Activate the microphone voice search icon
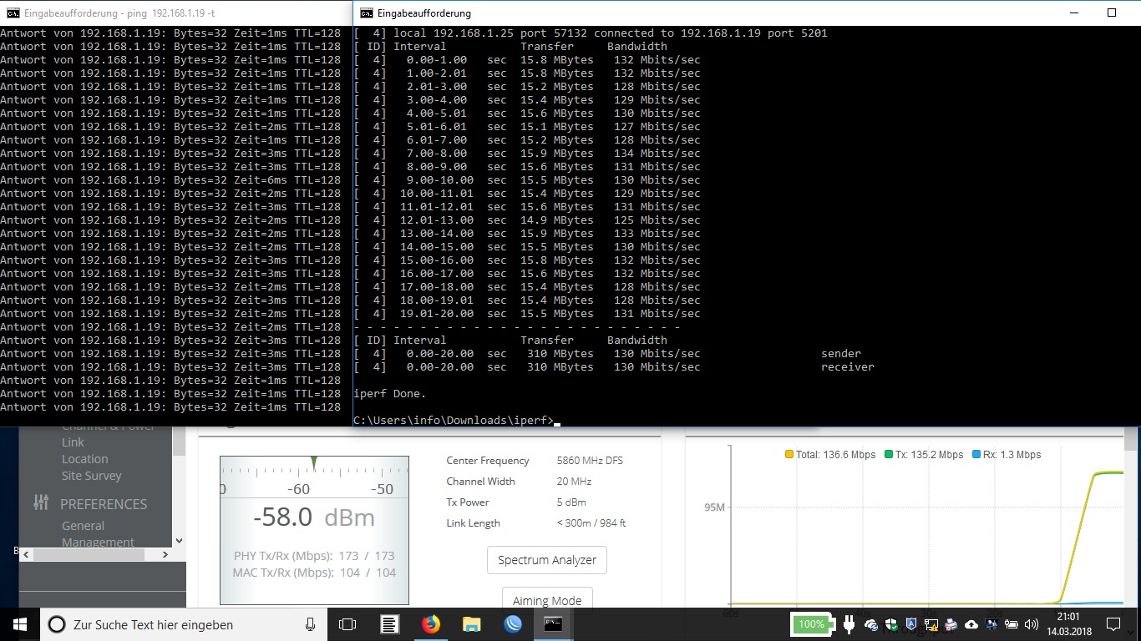The image size is (1141, 641). (x=311, y=624)
